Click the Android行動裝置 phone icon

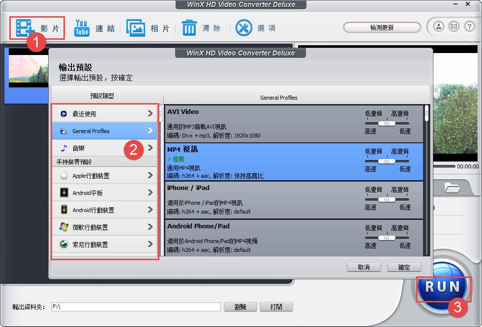64,210
